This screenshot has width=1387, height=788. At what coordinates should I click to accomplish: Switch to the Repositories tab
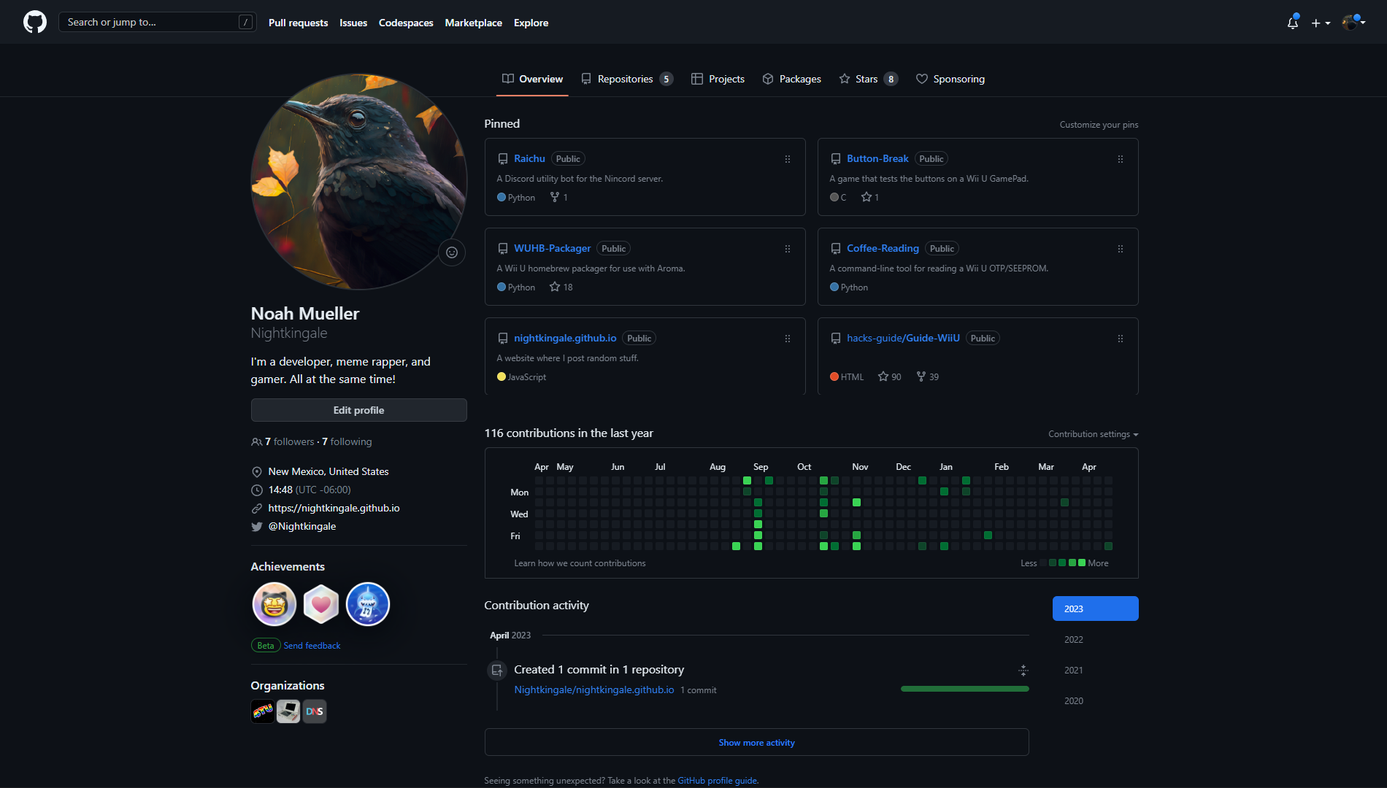click(x=625, y=79)
